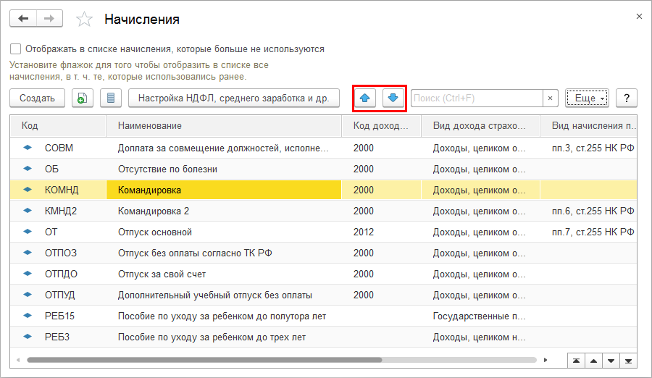
Task: Move selected accrual up with blue arrow
Action: click(x=367, y=98)
